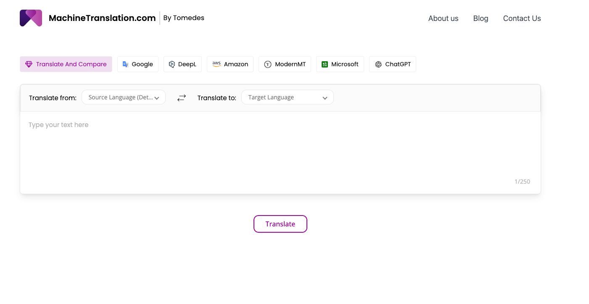Viewport: 589px width, 304px height.
Task: Toggle the ChatGPT engine selection
Action: 392,64
